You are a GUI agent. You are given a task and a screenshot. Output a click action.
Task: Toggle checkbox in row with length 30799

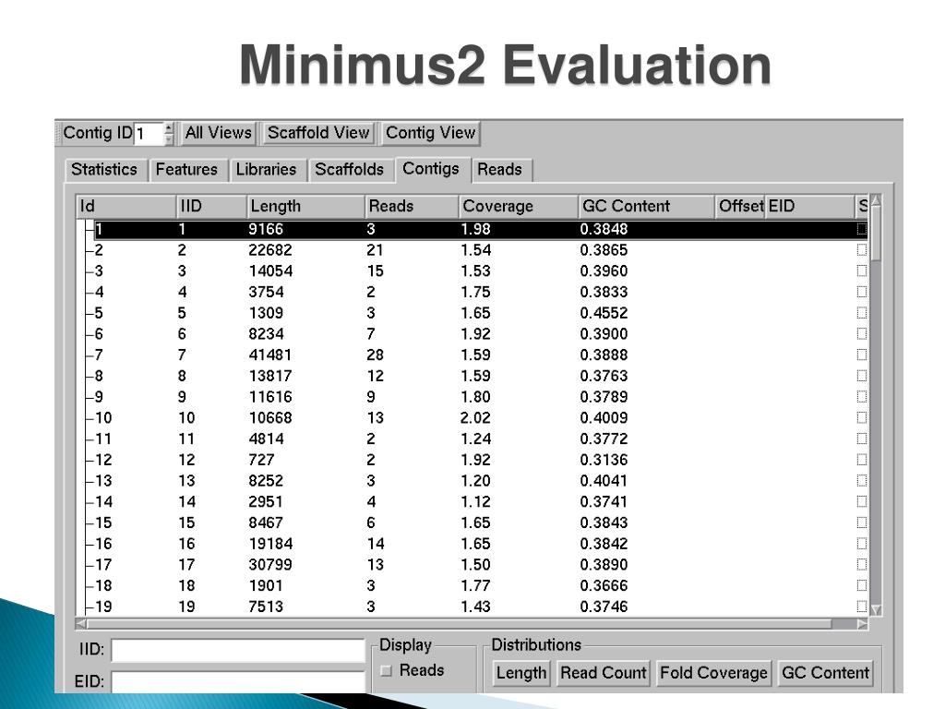[x=862, y=565]
